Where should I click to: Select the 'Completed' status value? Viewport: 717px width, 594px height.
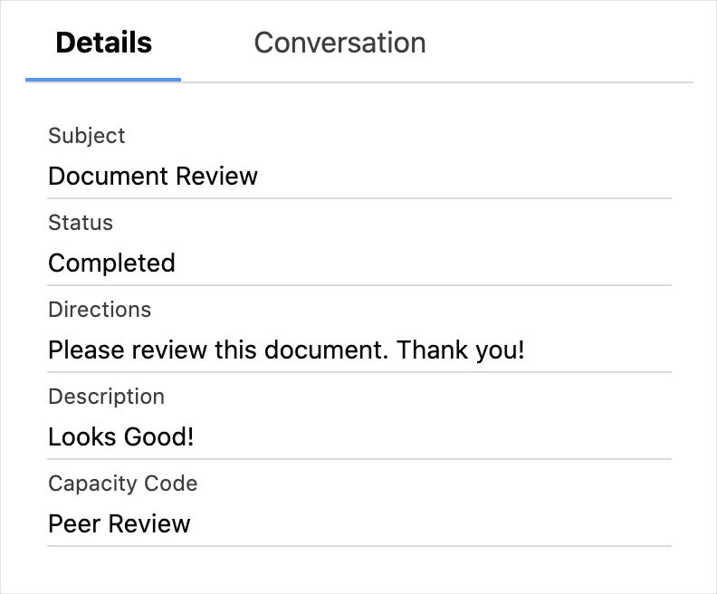(x=111, y=263)
